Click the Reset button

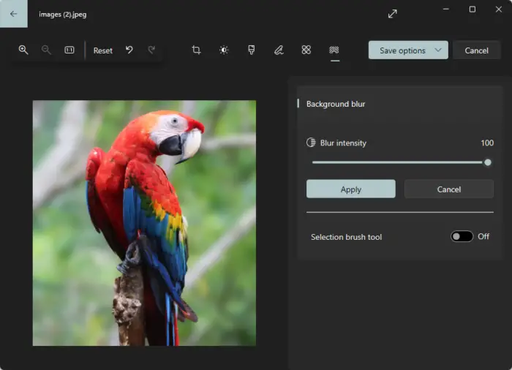pyautogui.click(x=103, y=50)
